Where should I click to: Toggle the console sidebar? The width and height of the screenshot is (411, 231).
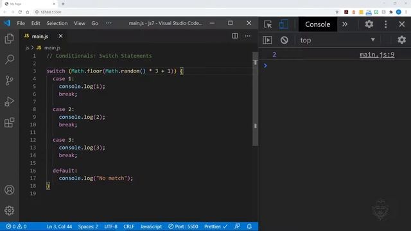click(267, 40)
